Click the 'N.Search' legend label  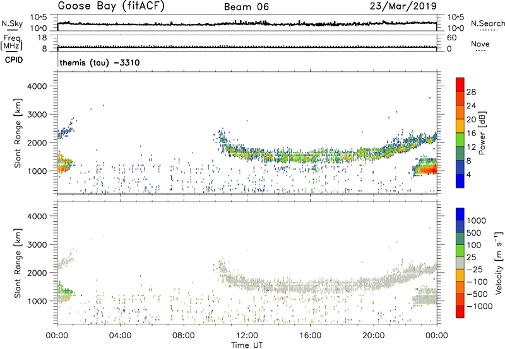[x=487, y=23]
